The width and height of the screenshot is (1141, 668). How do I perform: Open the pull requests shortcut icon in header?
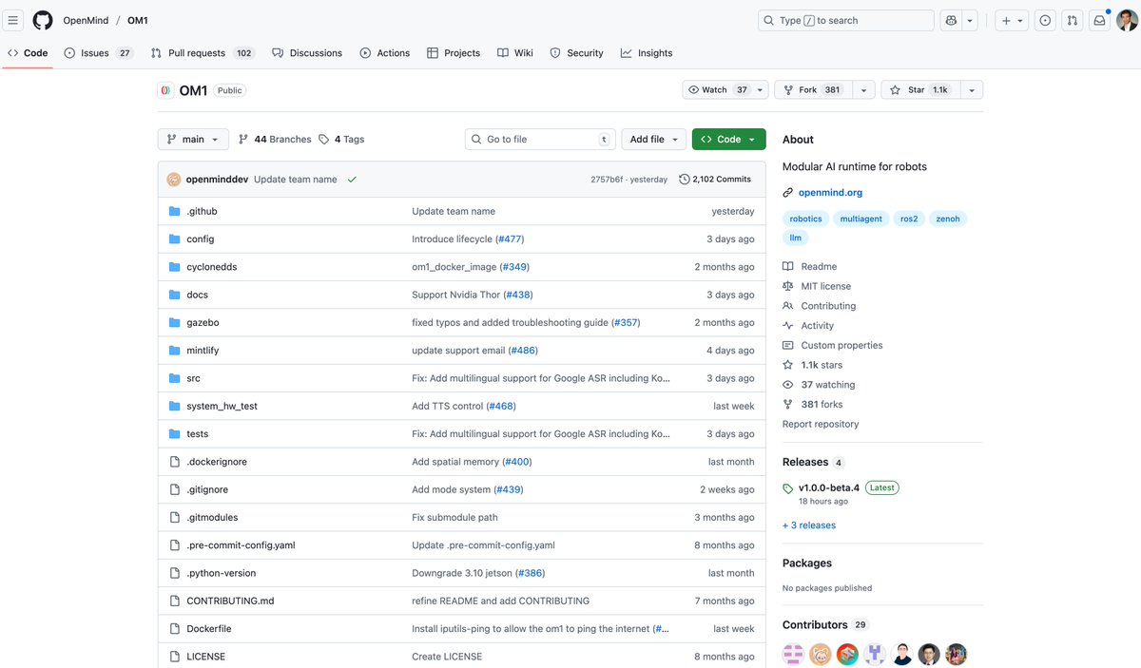pyautogui.click(x=1073, y=20)
